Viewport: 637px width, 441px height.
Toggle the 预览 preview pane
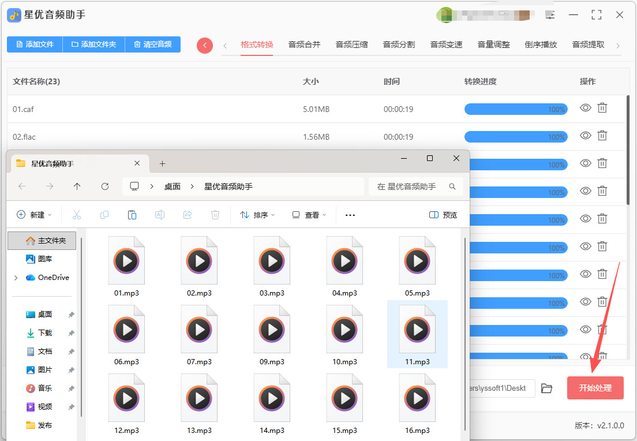click(443, 215)
